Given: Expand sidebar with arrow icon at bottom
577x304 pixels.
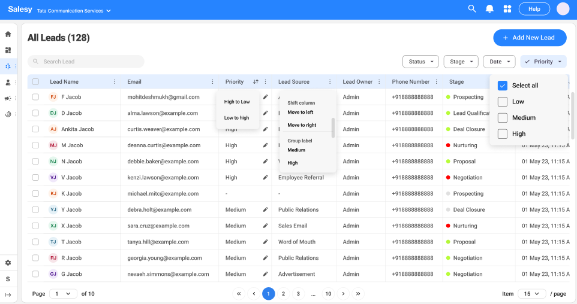Looking at the screenshot, I should (x=8, y=295).
